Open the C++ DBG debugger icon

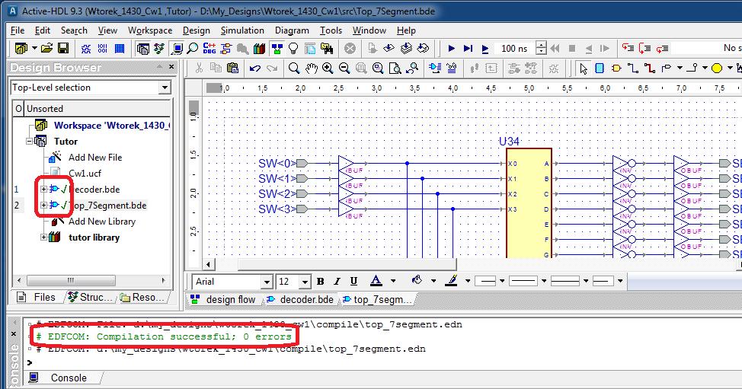209,48
